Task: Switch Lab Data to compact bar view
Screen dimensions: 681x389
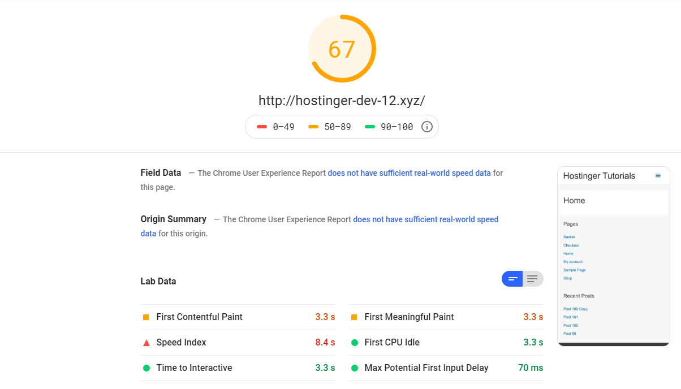Action: [512, 279]
